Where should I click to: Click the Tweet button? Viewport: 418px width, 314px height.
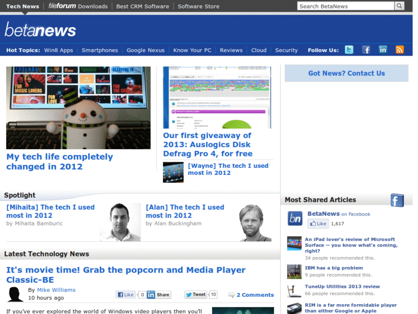(195, 295)
